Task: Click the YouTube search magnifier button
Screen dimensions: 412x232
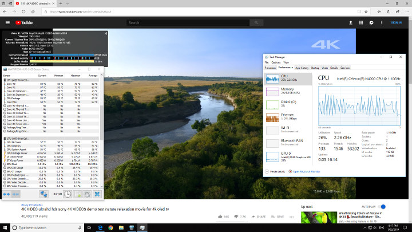Action: coord(256,22)
